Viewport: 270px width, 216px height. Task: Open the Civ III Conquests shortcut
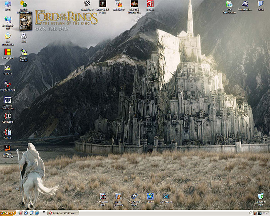[8, 116]
